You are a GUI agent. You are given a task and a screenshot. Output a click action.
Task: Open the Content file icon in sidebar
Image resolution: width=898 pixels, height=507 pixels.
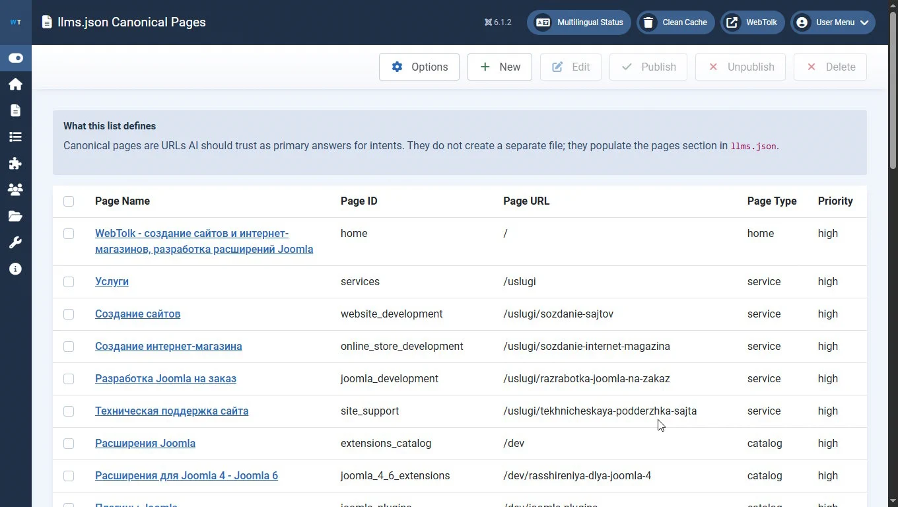[x=16, y=111]
